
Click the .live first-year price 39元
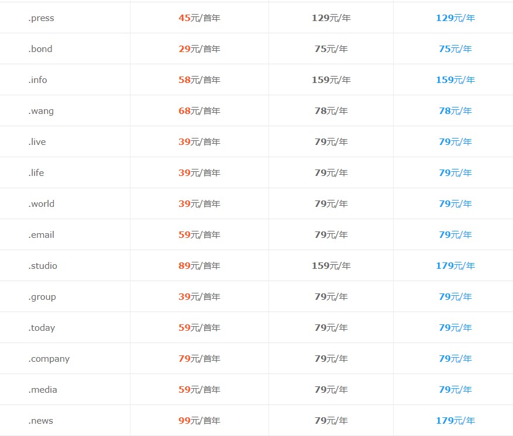[199, 142]
